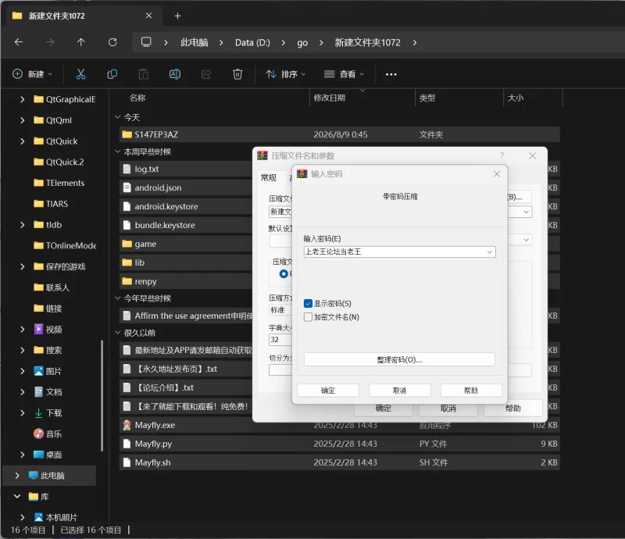Click Data (D:) in the breadcrumb path
Viewport: 625px width, 539px height.
coord(252,42)
